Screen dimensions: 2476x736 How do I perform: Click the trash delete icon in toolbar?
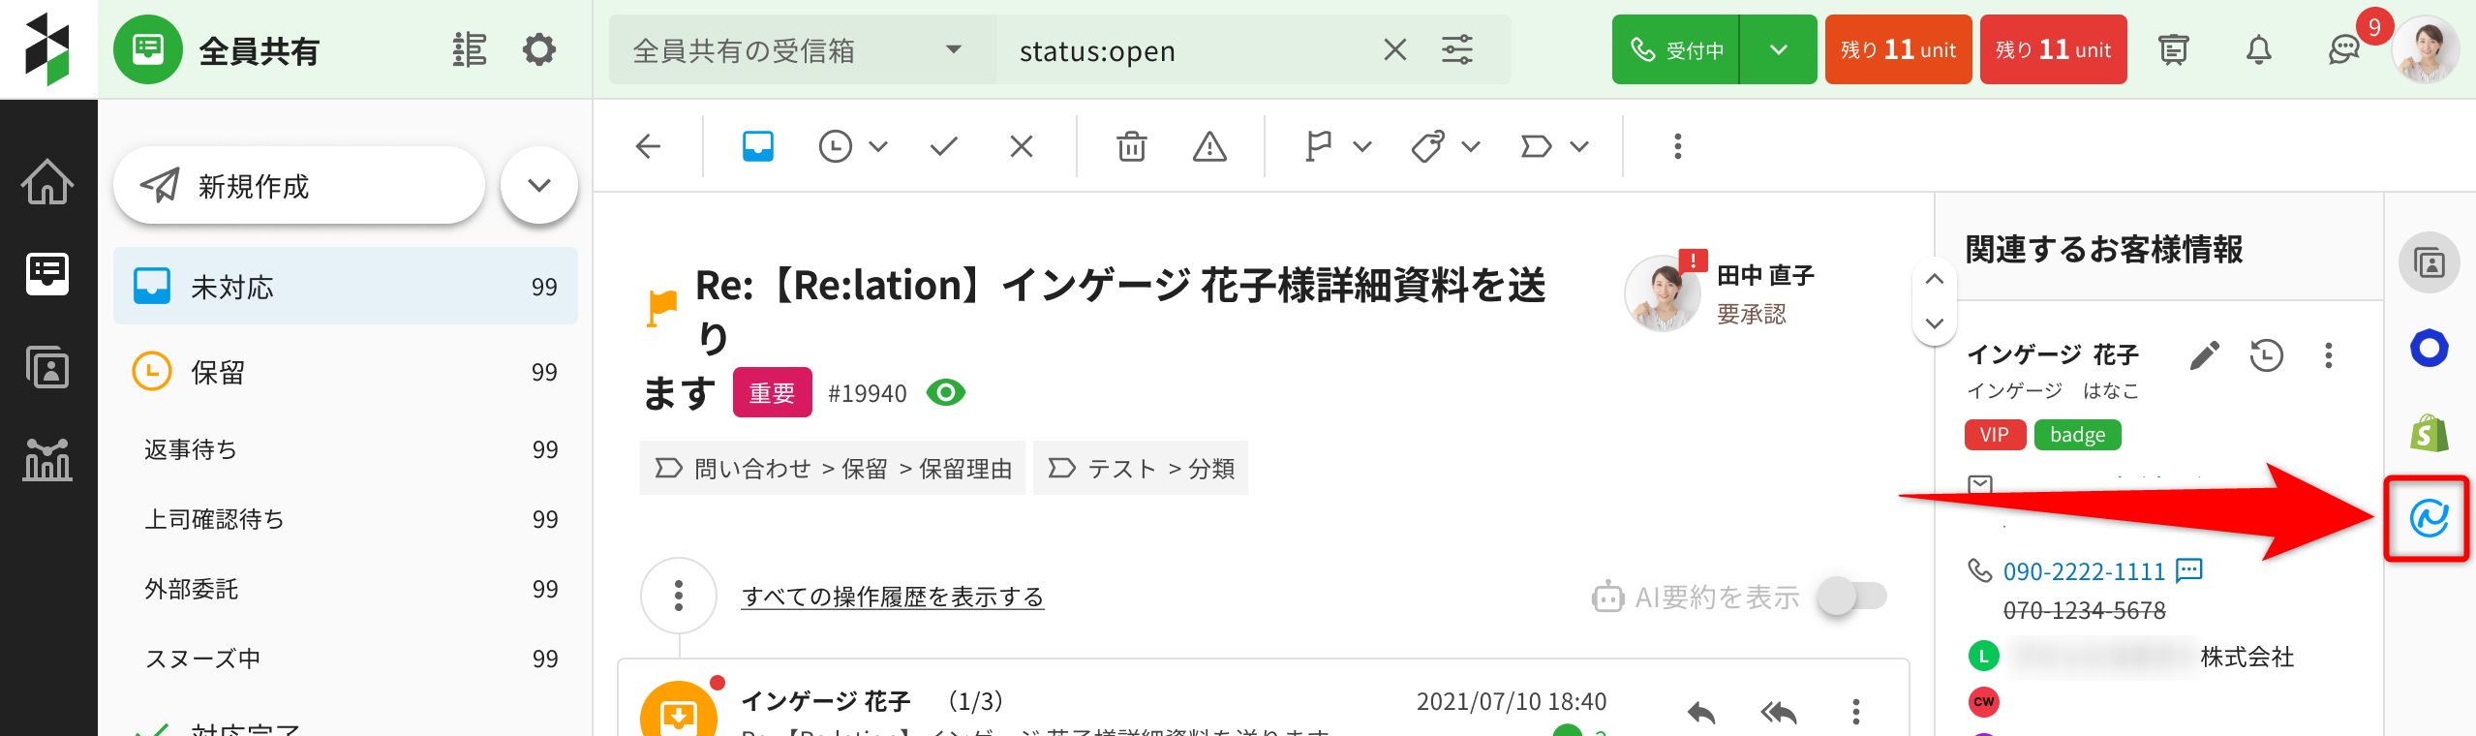1131,146
